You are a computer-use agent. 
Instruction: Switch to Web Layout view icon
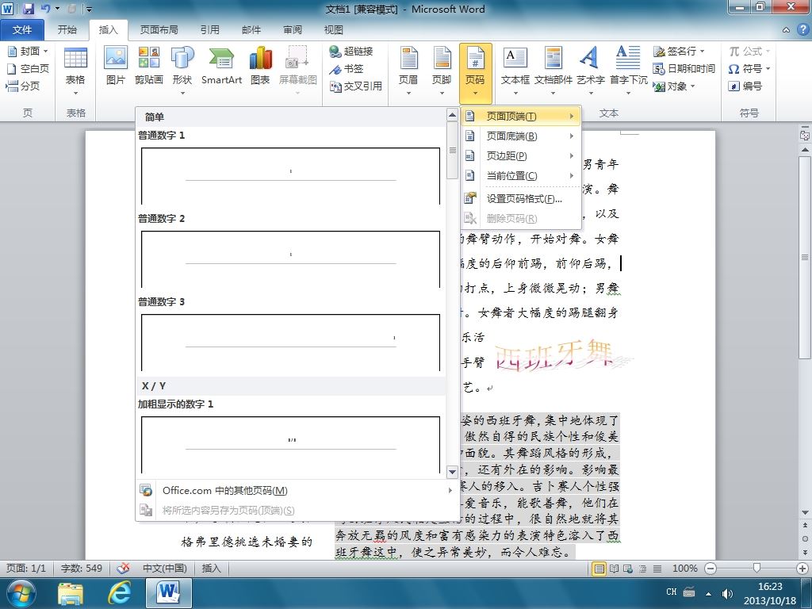[628, 569]
